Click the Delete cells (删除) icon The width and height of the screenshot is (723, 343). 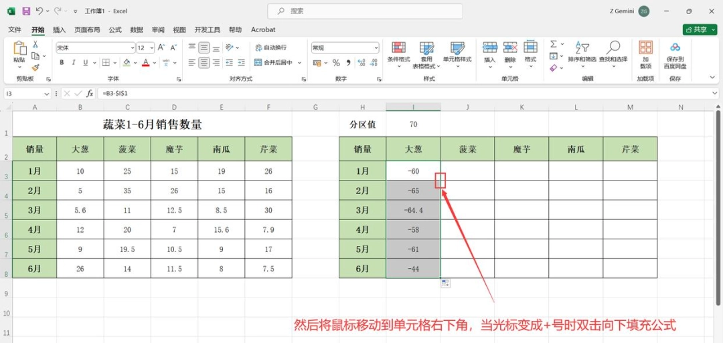coord(510,47)
